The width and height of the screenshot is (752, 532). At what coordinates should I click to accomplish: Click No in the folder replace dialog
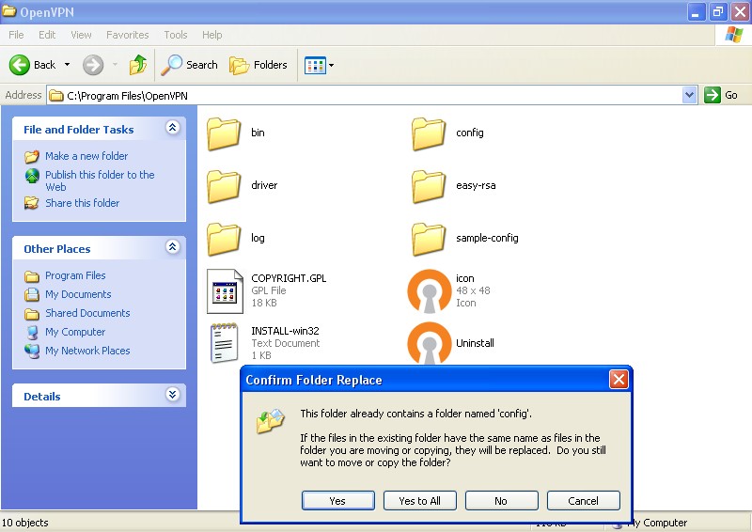coord(501,501)
